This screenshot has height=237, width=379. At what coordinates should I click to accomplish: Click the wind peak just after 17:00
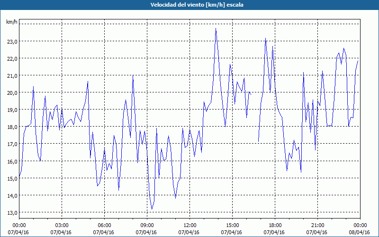click(x=266, y=38)
